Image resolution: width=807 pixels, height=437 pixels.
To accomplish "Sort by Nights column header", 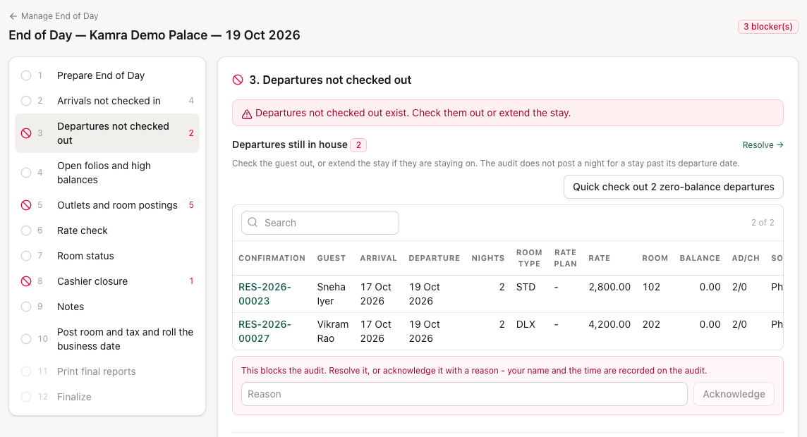I will click(488, 258).
